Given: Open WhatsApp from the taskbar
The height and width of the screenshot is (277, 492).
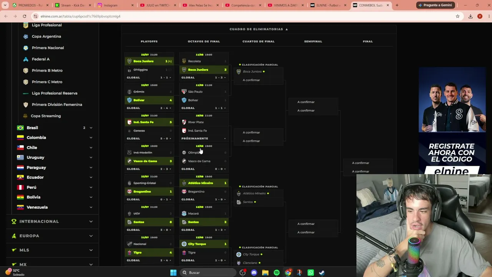Looking at the screenshot, I should click(x=311, y=272).
